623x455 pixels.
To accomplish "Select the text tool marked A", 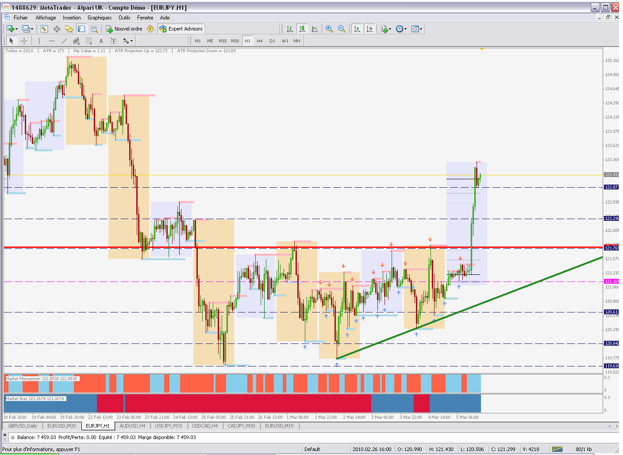I will pos(101,41).
